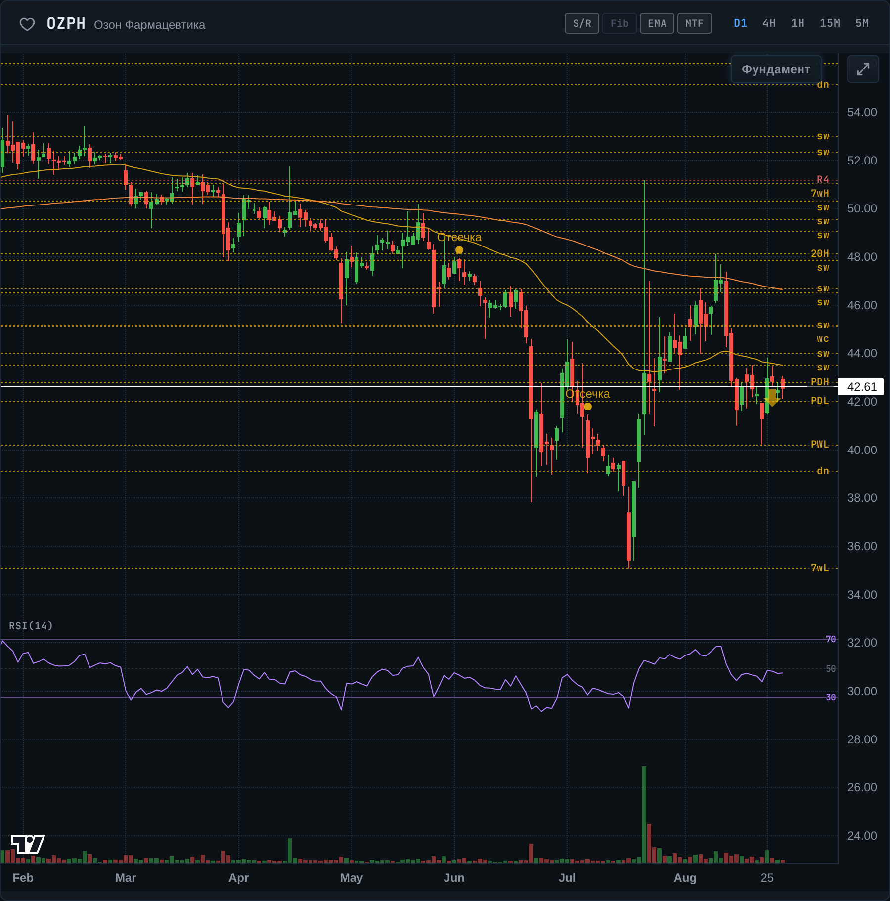Click the RSI 30 oversold label
Viewport: 890px width, 901px height.
(831, 697)
